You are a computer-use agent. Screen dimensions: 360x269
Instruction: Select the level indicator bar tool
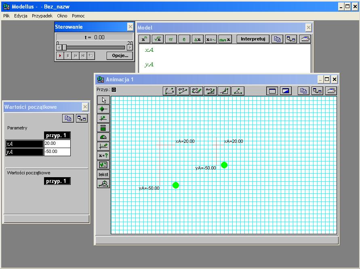coord(103,128)
